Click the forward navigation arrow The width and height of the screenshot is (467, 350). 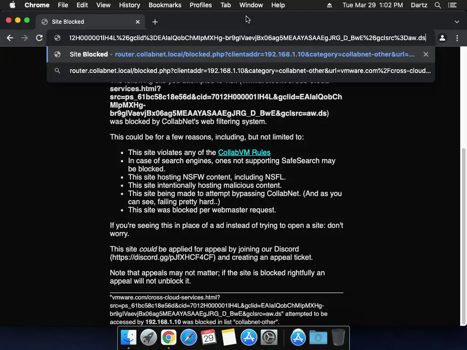click(x=25, y=38)
